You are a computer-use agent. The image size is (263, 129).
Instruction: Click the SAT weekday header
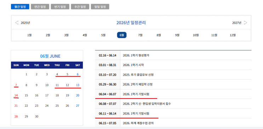pyautogui.click(x=78, y=65)
